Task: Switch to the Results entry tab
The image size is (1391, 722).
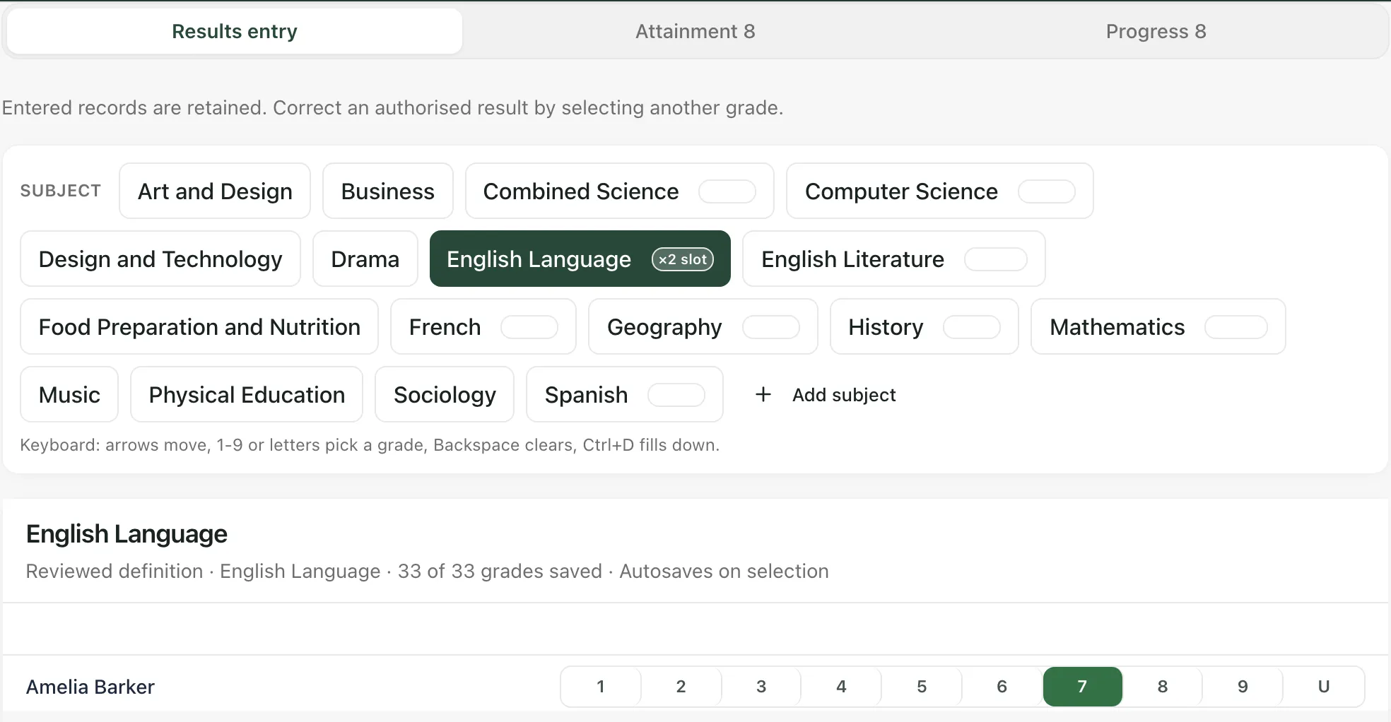Action: (x=235, y=31)
